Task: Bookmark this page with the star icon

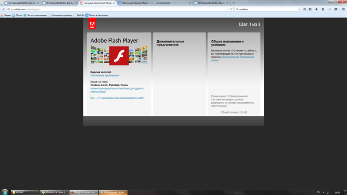Action: coord(304,9)
